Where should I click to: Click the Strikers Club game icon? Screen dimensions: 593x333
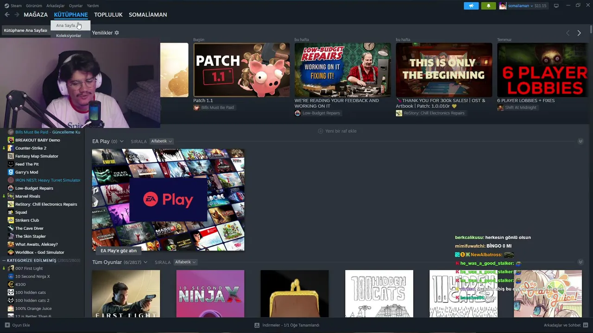[11, 220]
